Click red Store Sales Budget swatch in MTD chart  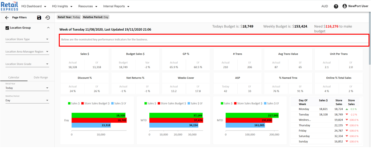(x=236, y=104)
